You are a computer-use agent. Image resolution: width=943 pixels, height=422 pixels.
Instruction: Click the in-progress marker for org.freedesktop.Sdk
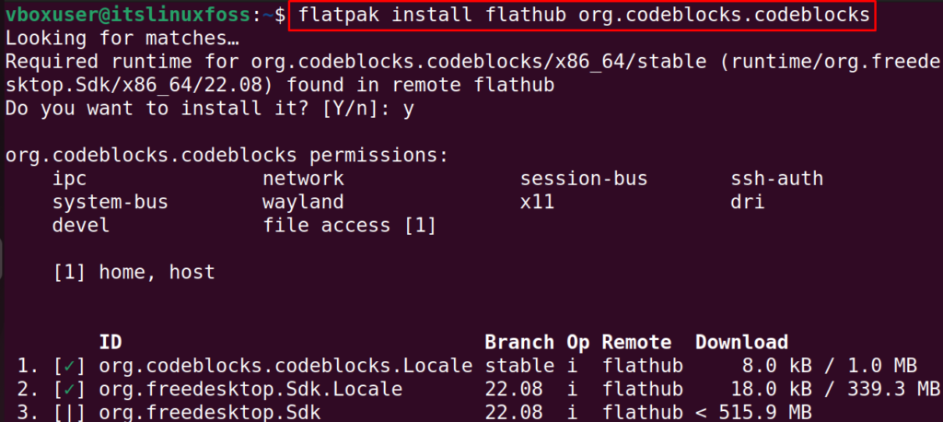[70, 413]
